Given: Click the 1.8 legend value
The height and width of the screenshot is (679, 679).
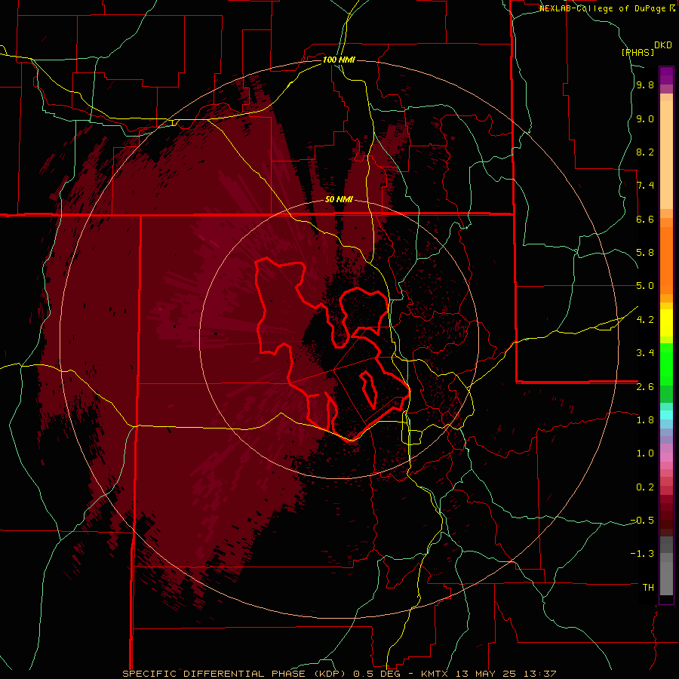Looking at the screenshot, I should pos(645,420).
